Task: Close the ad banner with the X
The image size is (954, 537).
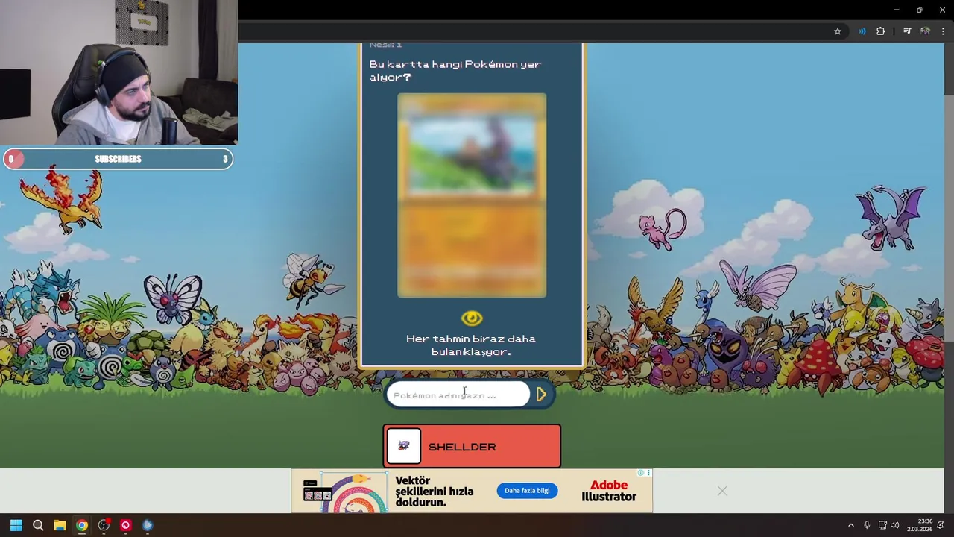Action: coord(722,491)
